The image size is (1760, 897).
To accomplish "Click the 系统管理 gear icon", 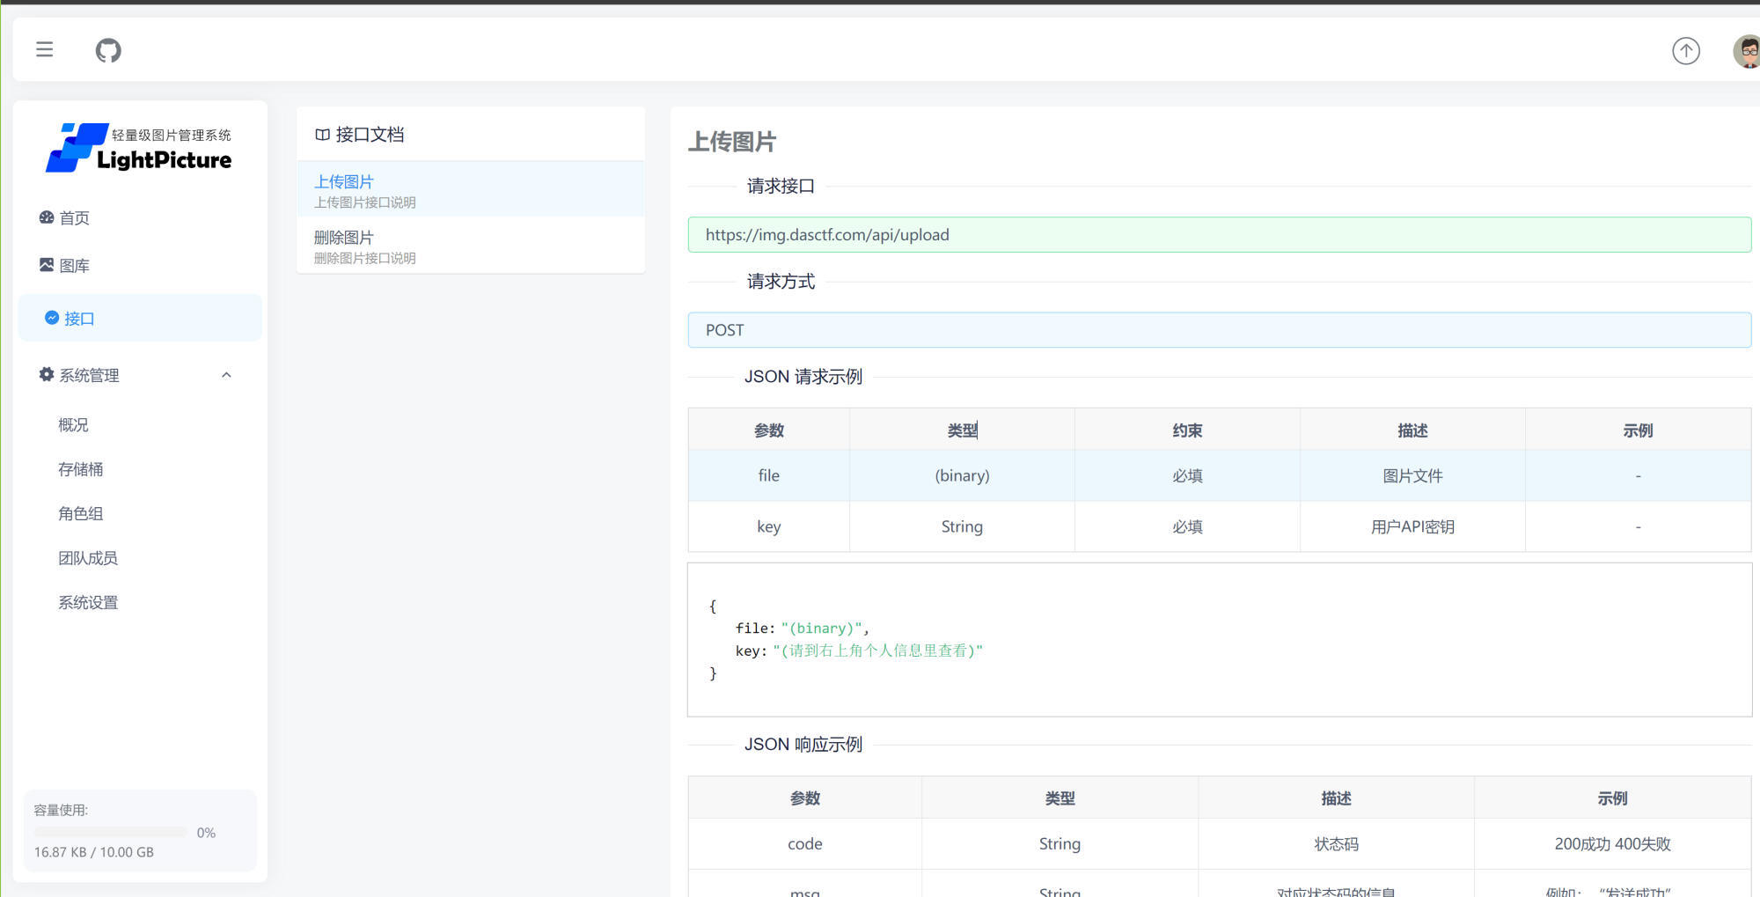I will 47,375.
